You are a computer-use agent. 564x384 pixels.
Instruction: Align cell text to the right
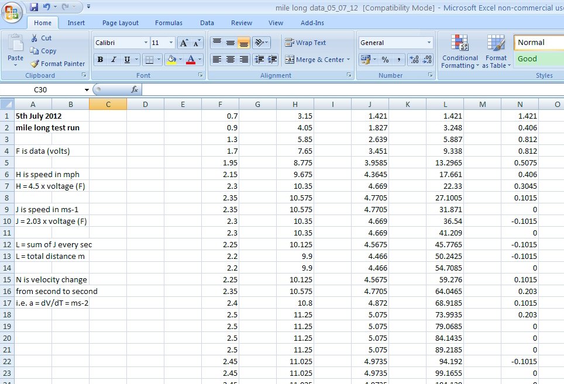243,59
